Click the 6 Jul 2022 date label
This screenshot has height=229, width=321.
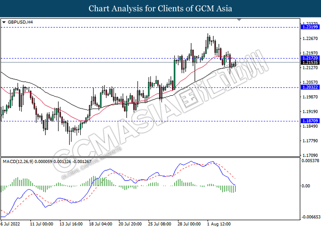[x=11, y=224]
